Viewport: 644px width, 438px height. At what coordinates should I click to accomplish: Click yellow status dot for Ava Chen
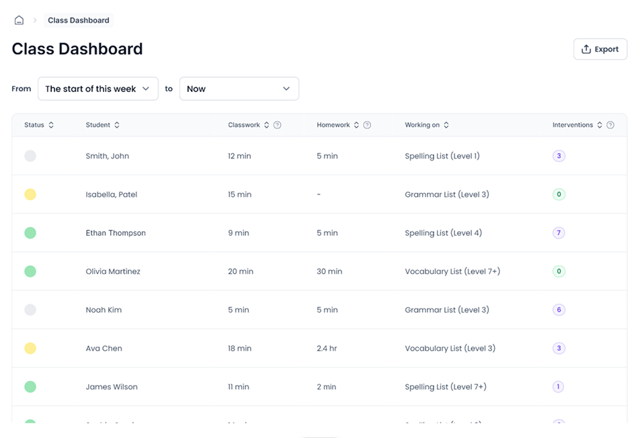coord(30,348)
